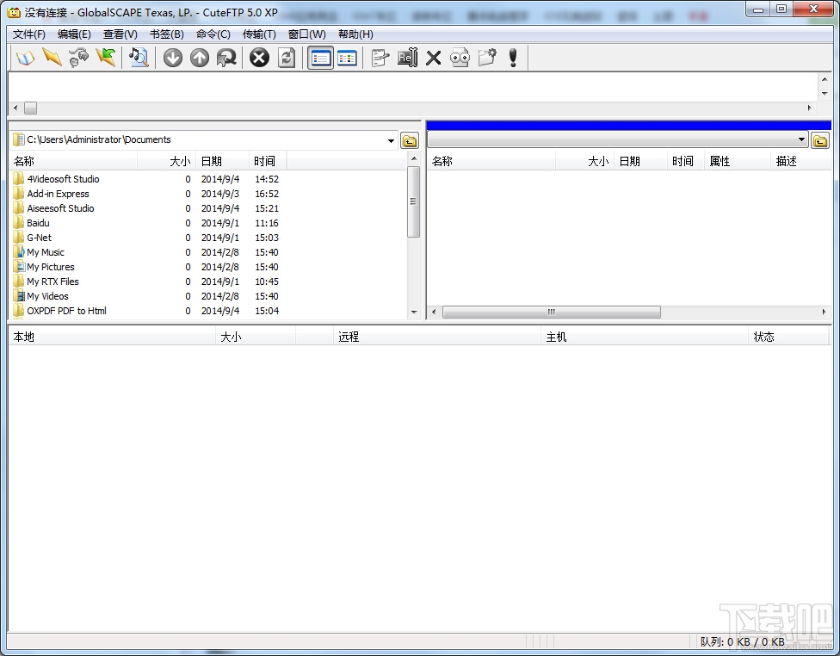Viewport: 840px width, 656px height.
Task: Click the remote pane scroll right arrow
Action: [825, 312]
